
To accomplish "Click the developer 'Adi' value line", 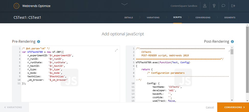I will (165, 90).
